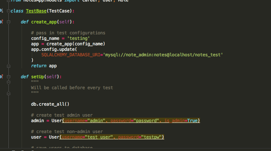Click the override gutter icon beside def create_app
Screen dimensions: 271x151
[x=1, y=22]
